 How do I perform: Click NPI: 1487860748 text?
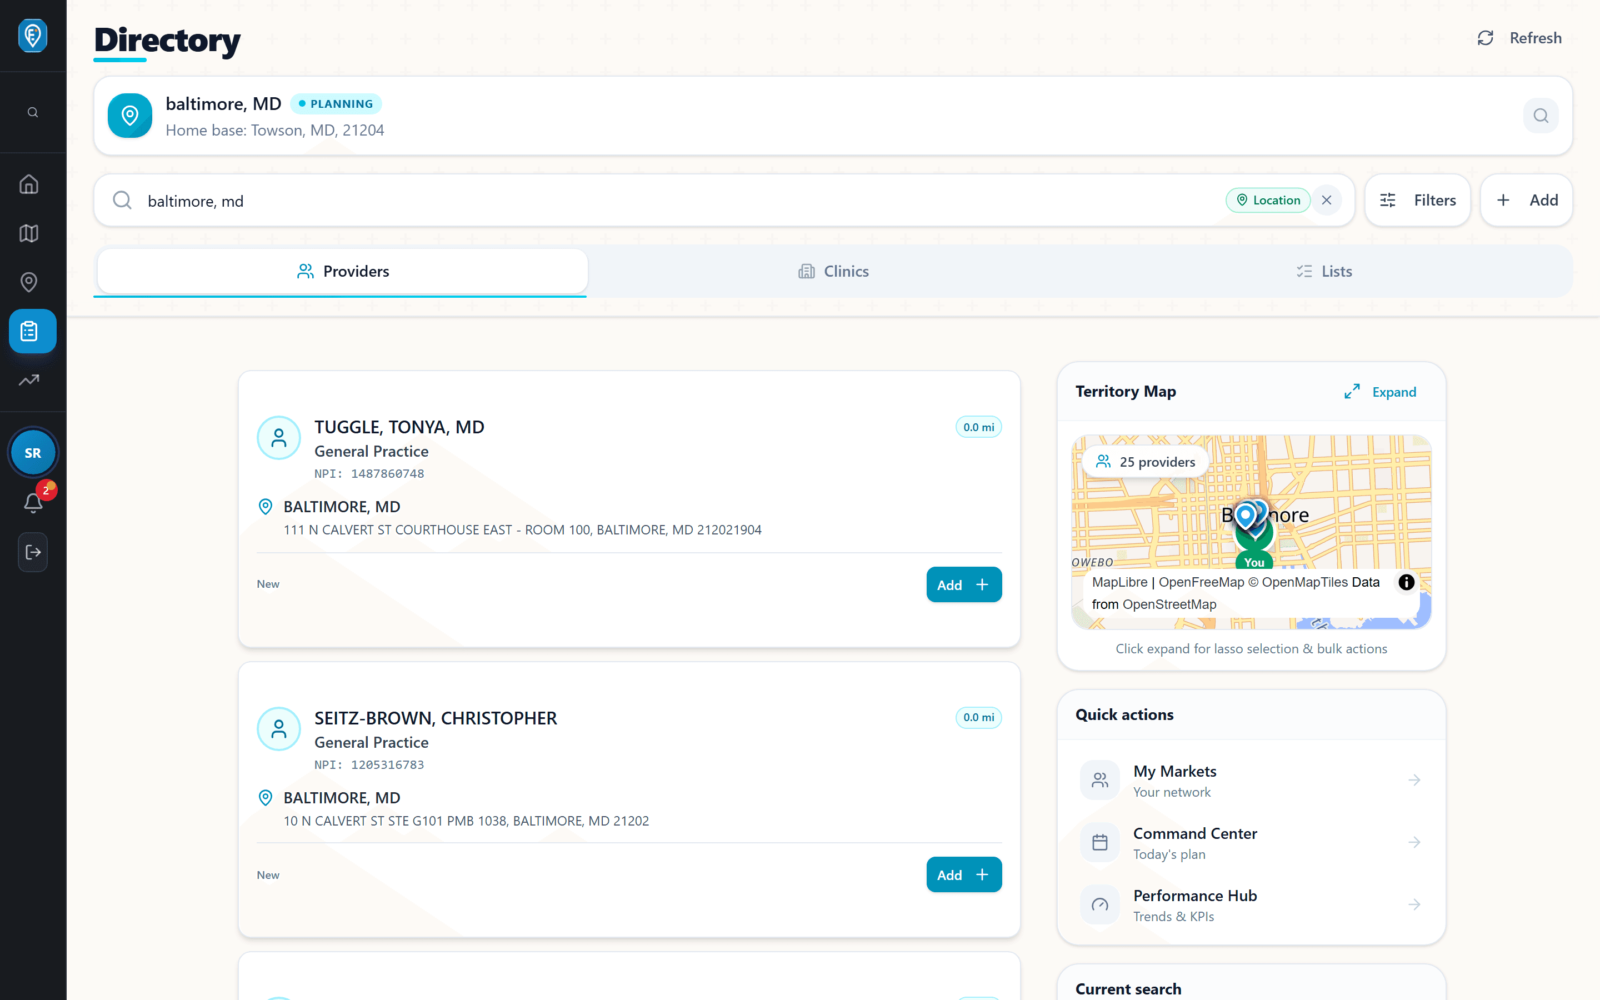(x=369, y=473)
